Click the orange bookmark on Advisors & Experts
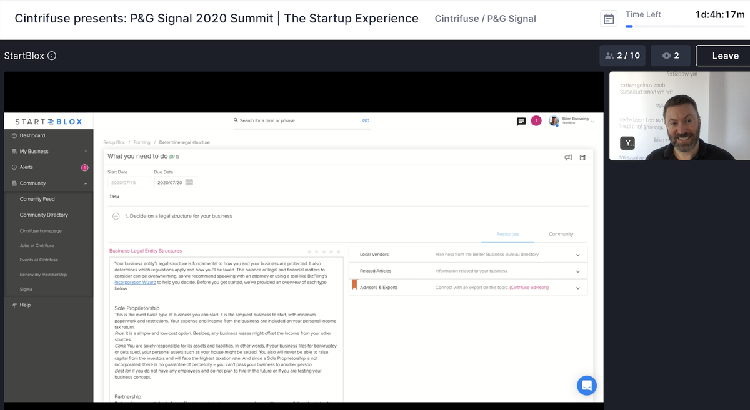This screenshot has width=750, height=410. [354, 286]
